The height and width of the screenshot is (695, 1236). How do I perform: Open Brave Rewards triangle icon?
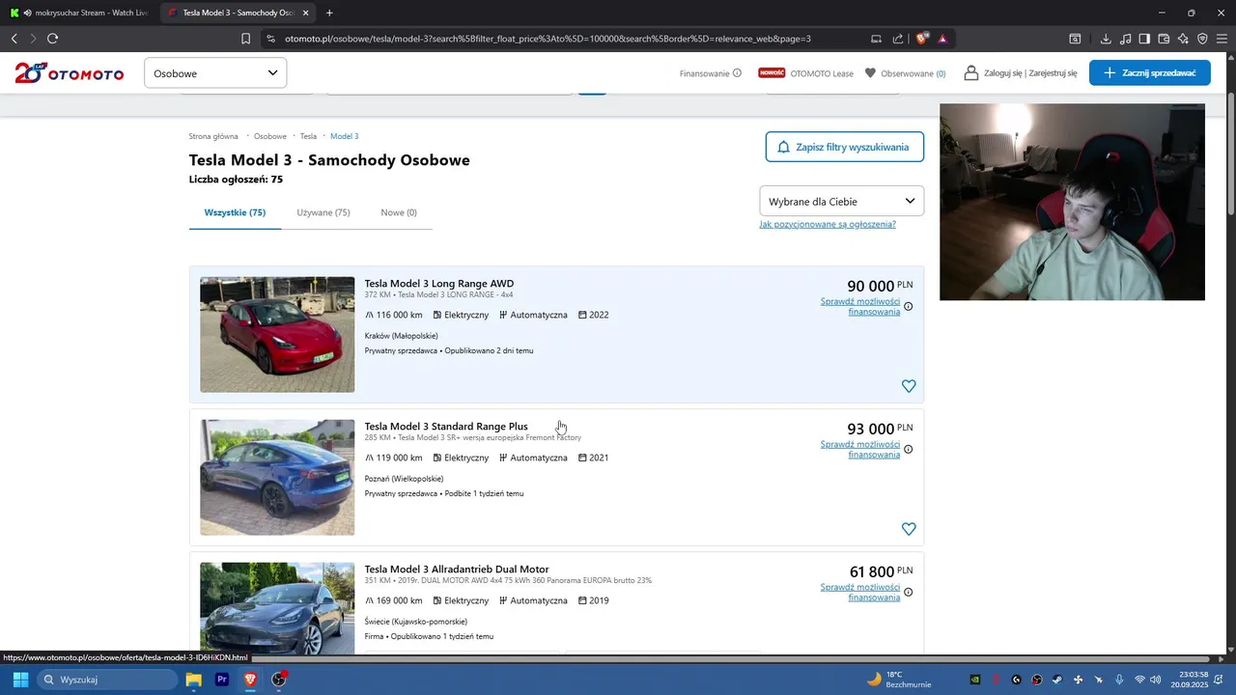(x=942, y=39)
